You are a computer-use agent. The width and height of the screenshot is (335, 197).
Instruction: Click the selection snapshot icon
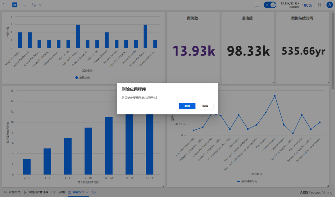point(34,5)
